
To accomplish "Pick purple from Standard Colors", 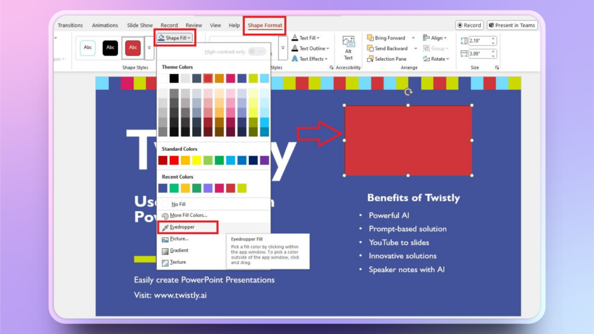I will coord(265,160).
